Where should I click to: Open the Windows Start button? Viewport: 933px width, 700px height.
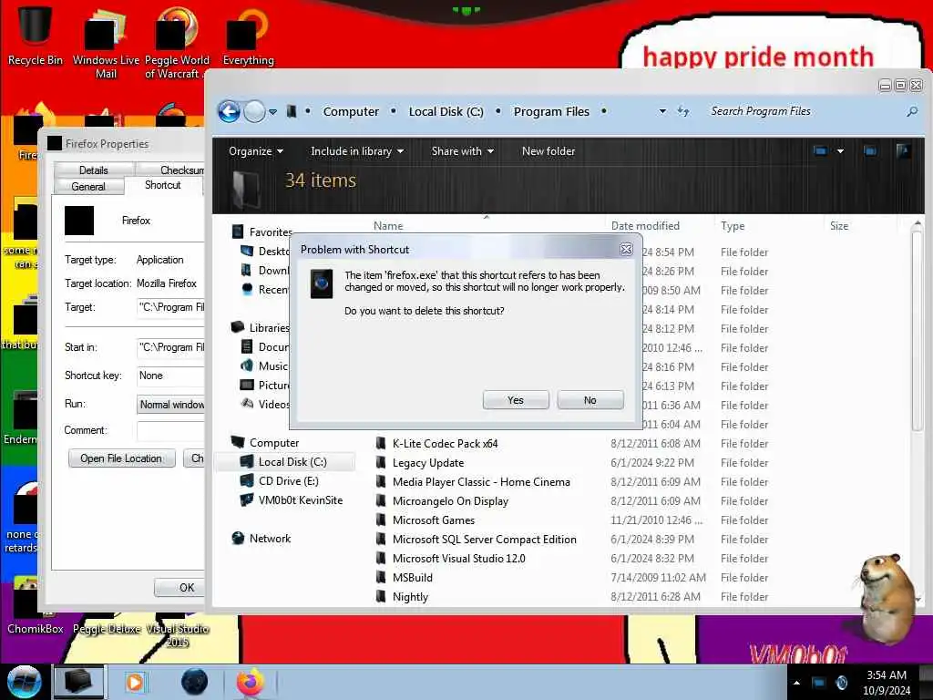[24, 682]
